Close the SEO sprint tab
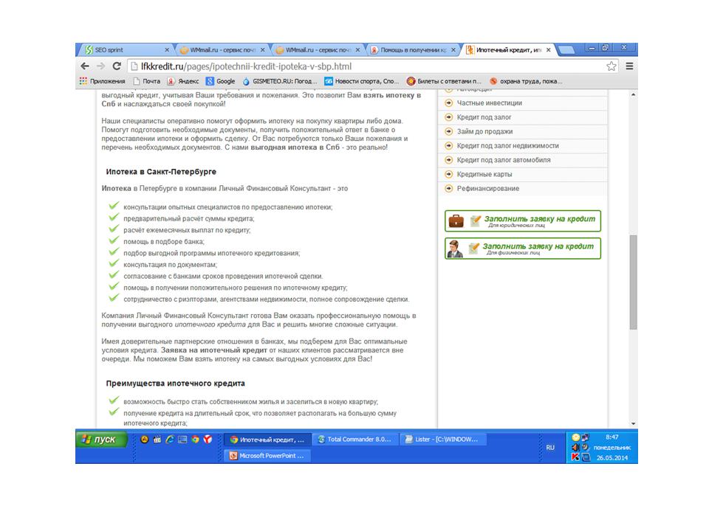This screenshot has width=709, height=531. [167, 50]
